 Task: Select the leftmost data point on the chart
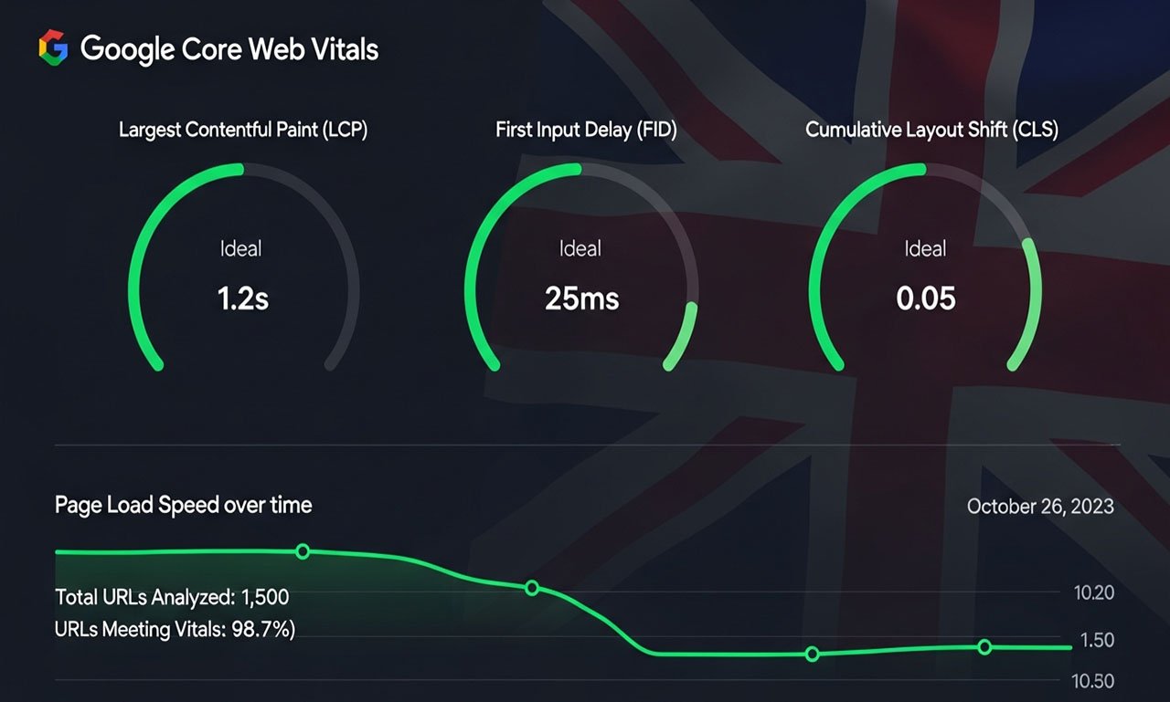pyautogui.click(x=303, y=551)
